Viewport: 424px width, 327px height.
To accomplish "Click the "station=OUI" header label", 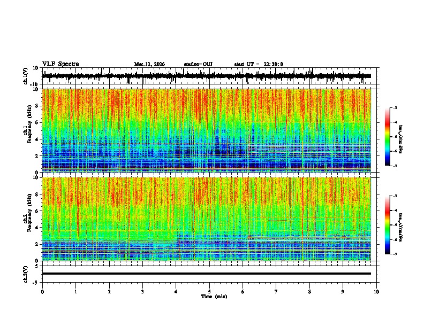I will pos(198,64).
